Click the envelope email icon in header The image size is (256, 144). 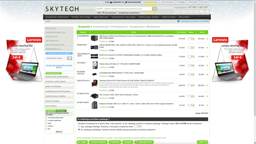207,12
